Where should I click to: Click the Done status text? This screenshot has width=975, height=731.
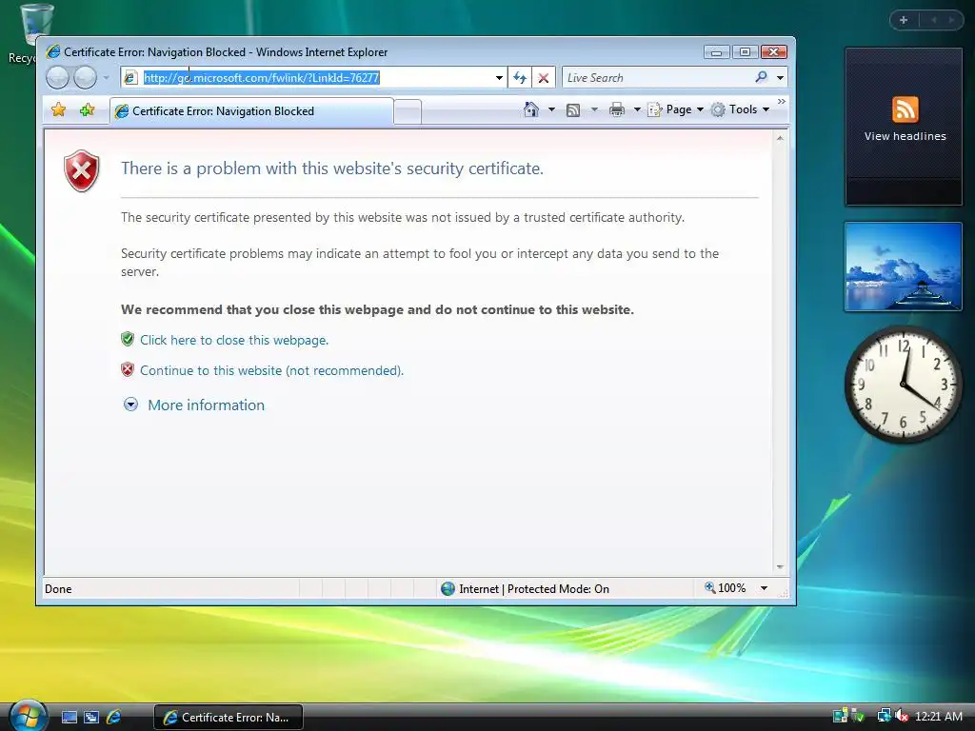point(58,588)
